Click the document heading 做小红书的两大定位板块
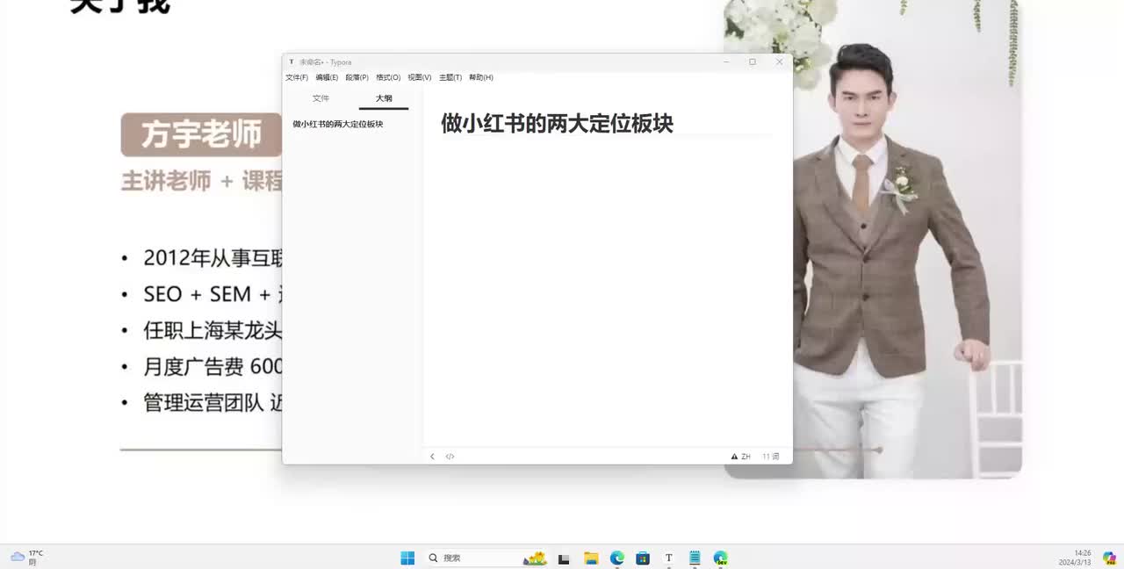Viewport: 1124px width, 569px height. (557, 123)
